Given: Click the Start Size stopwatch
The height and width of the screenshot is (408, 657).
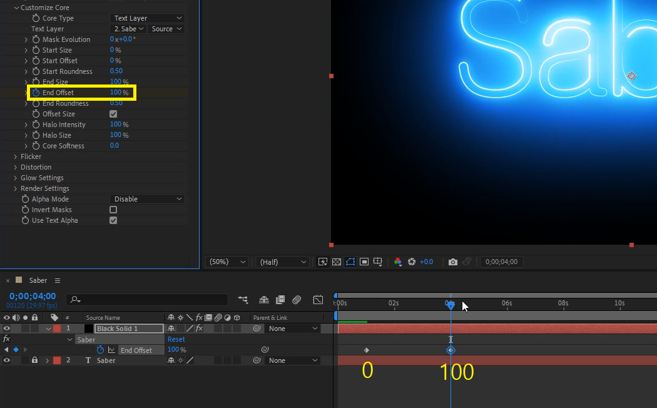Looking at the screenshot, I should [x=36, y=50].
